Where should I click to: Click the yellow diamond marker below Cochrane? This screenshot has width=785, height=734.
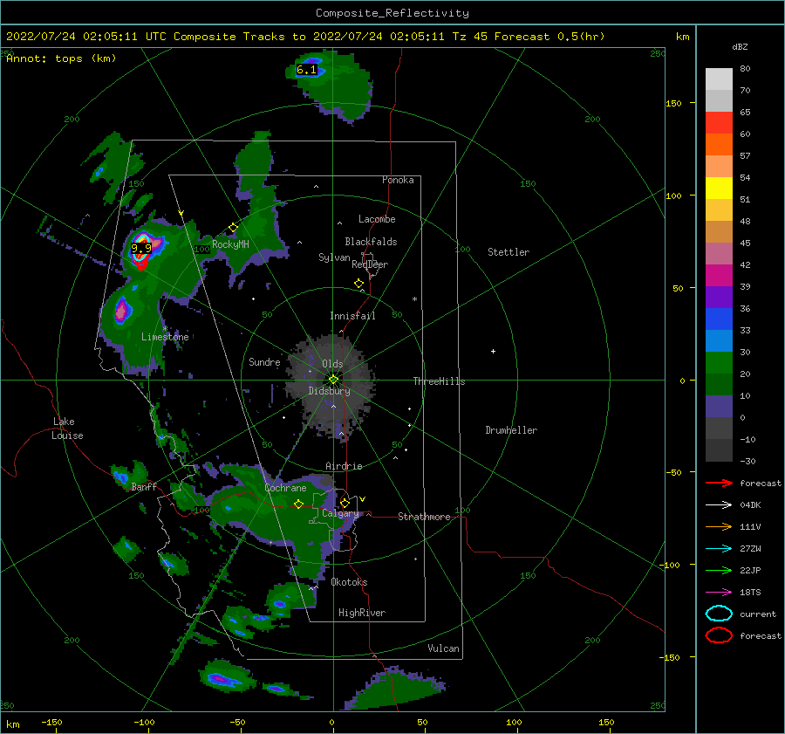(x=298, y=504)
